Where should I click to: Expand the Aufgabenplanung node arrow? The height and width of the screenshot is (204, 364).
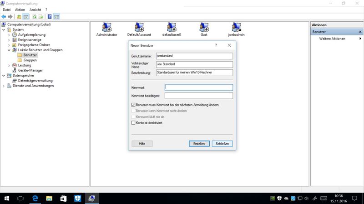point(9,35)
